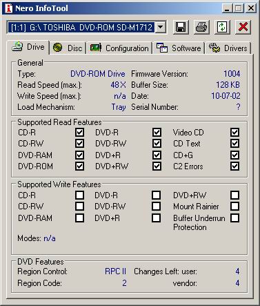Close the Nero InfoTool window
The width and height of the screenshot is (260, 306).
[250, 8]
